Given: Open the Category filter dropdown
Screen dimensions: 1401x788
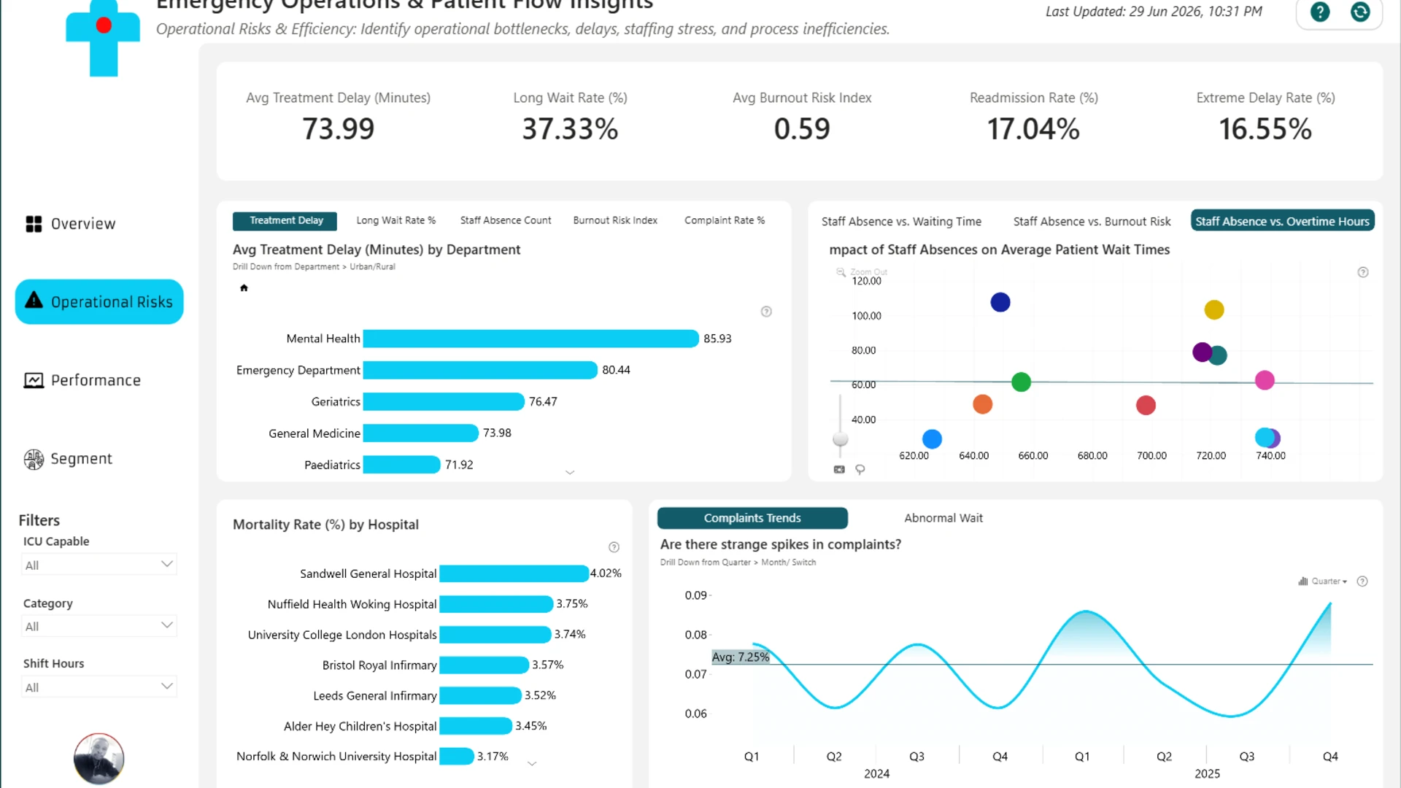Looking at the screenshot, I should coord(99,626).
